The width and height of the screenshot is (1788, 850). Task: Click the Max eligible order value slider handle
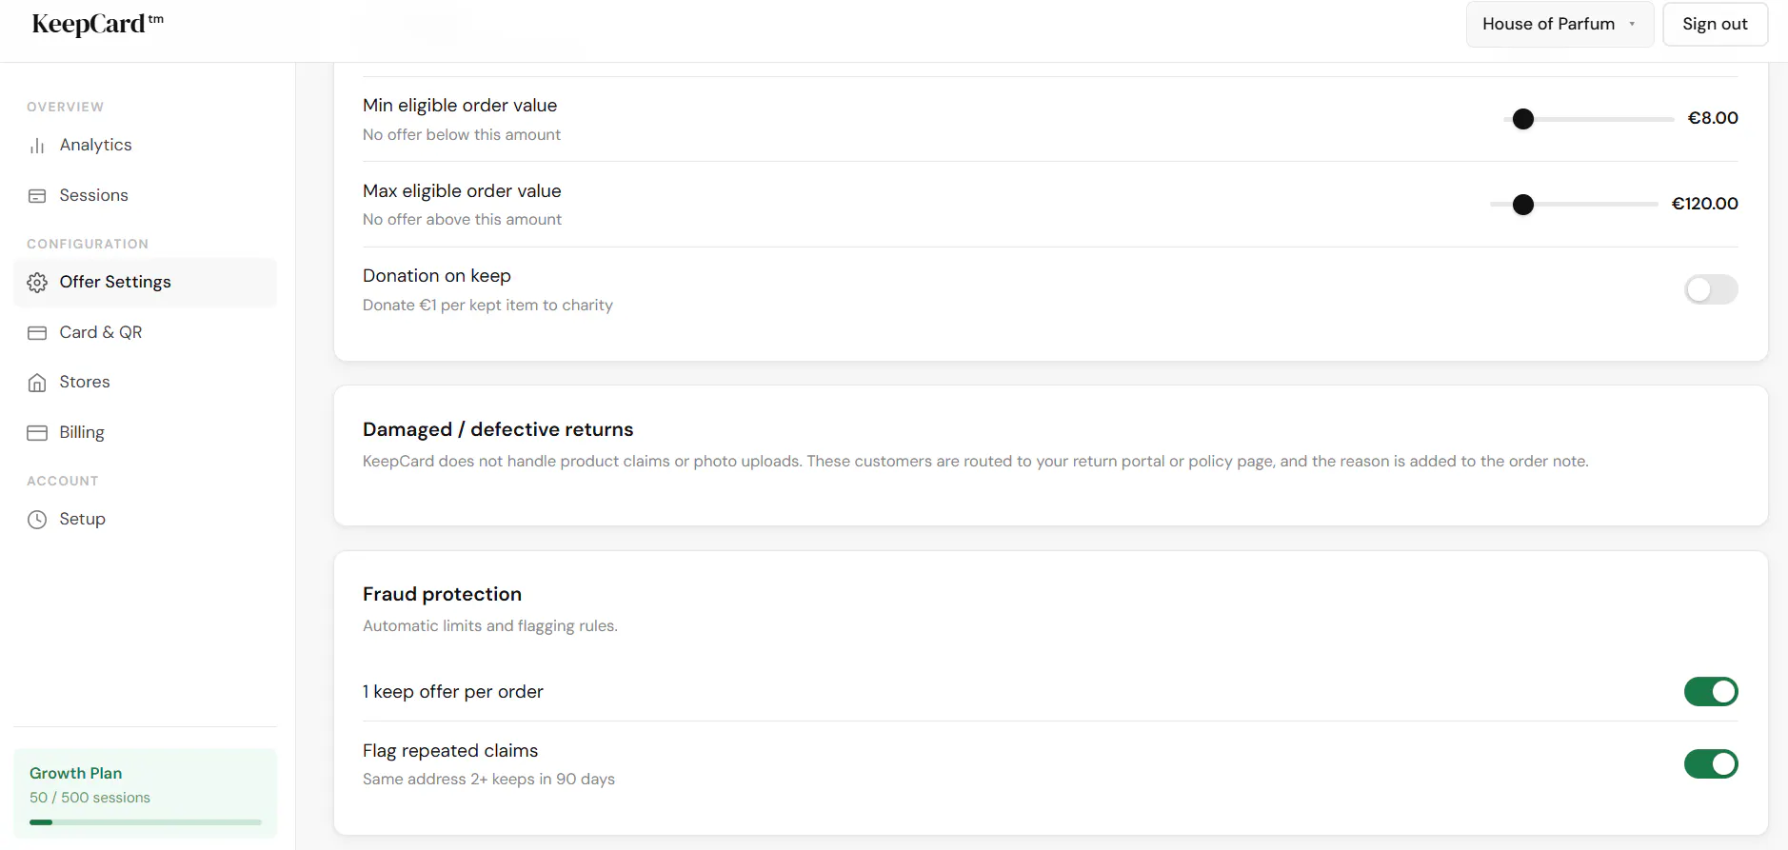click(1523, 205)
